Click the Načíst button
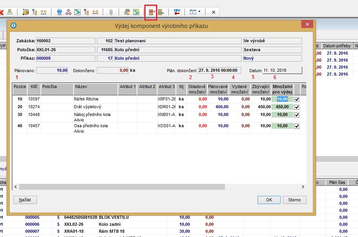Image resolution: width=358 pixels, height=237 pixels. [x=25, y=200]
